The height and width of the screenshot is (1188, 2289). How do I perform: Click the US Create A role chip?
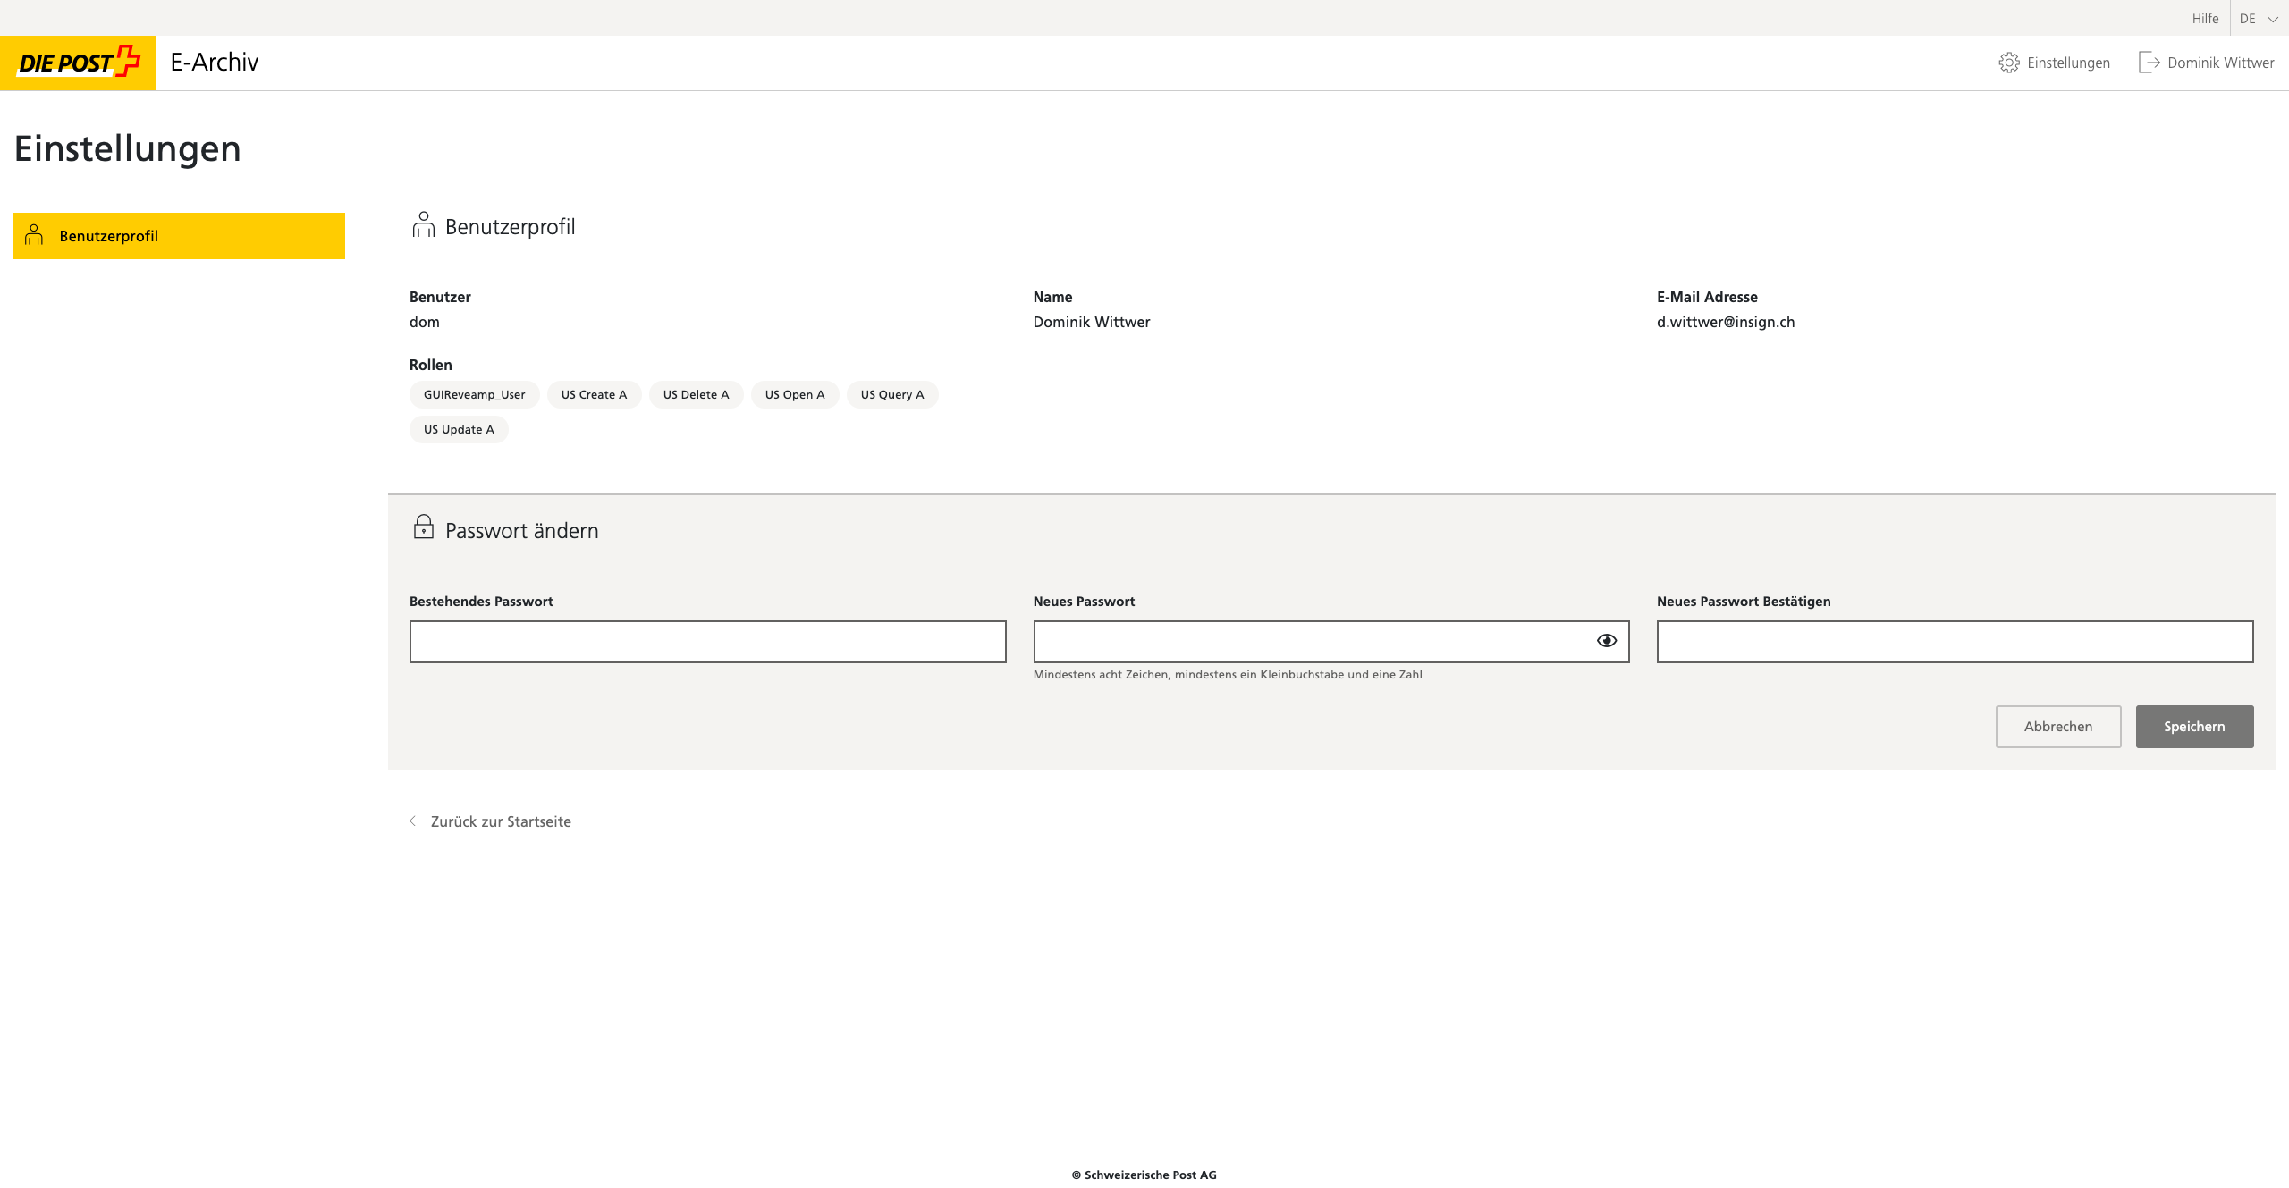(594, 394)
